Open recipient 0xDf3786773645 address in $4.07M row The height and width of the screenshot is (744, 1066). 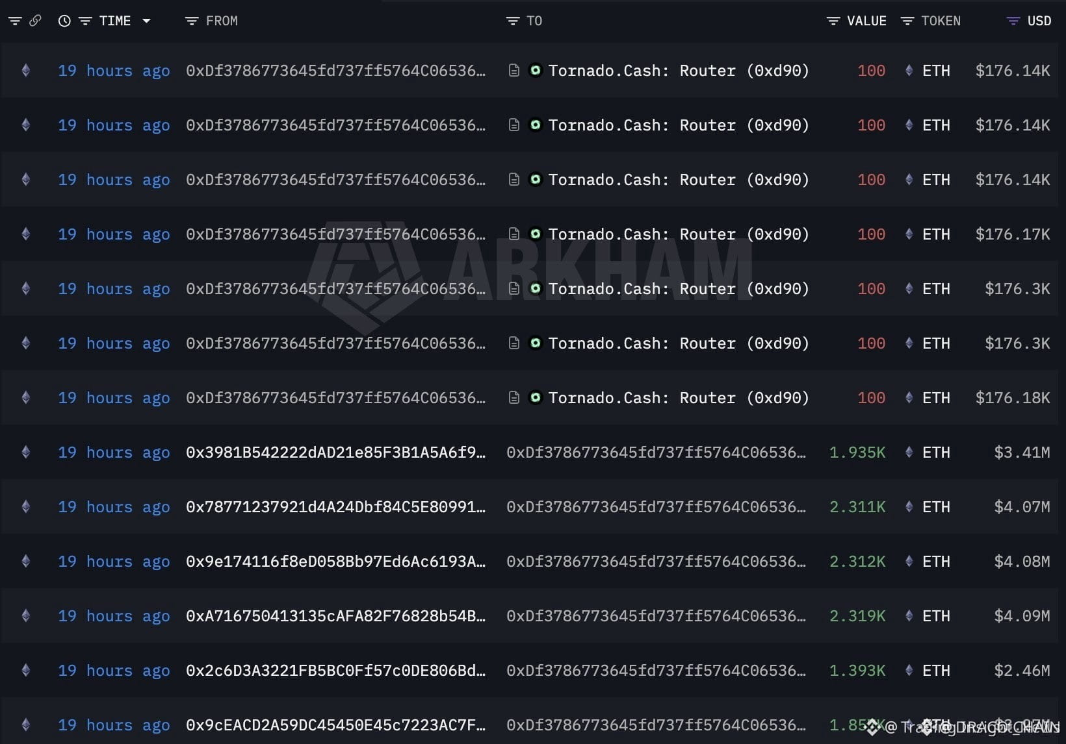(656, 506)
